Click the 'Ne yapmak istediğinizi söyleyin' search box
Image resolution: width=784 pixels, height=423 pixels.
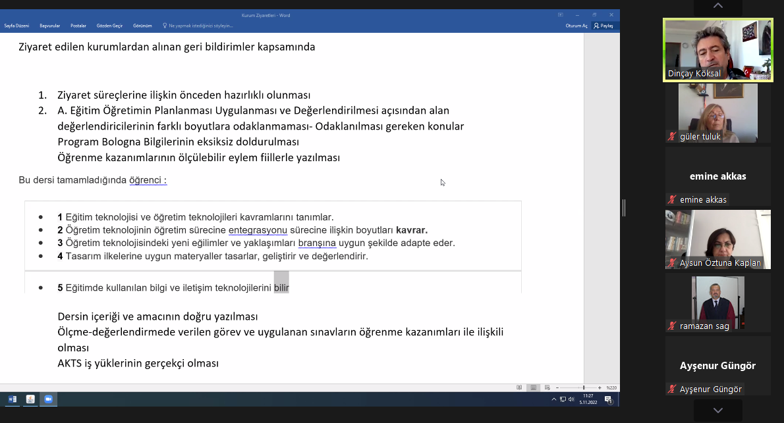click(201, 26)
